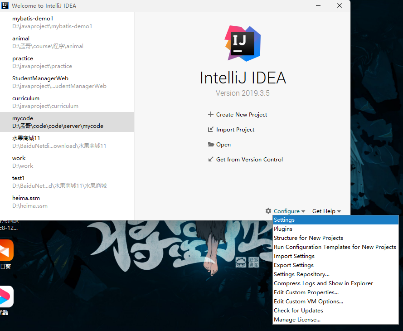The width and height of the screenshot is (403, 331).
Task: Click the Open folder icon
Action: coord(210,144)
